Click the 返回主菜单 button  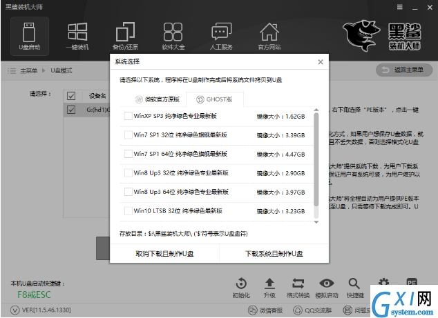point(404,70)
